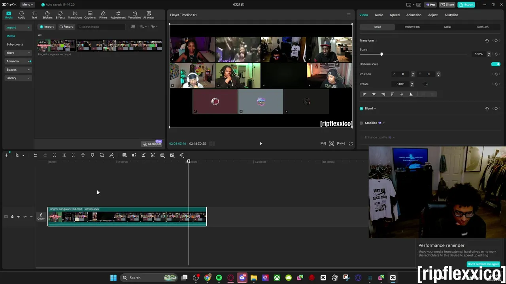Click the Export button
Viewport: 506px width, 284px height.
click(x=466, y=4)
